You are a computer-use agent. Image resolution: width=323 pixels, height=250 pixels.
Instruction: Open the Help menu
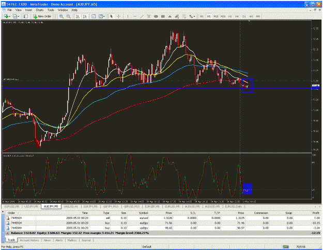click(x=74, y=10)
